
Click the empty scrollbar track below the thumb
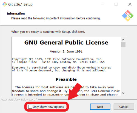123,69
